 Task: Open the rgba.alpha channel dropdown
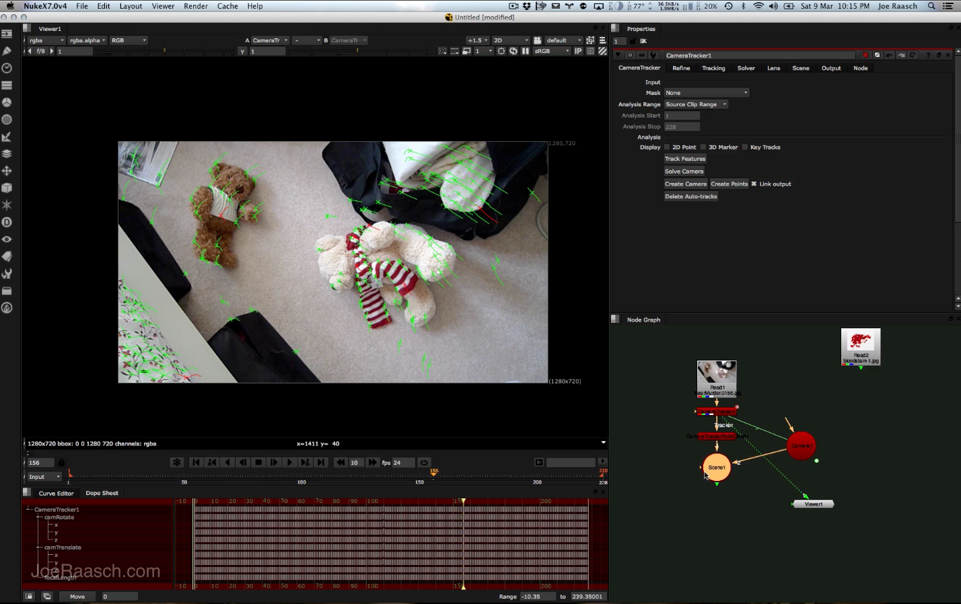tap(87, 40)
